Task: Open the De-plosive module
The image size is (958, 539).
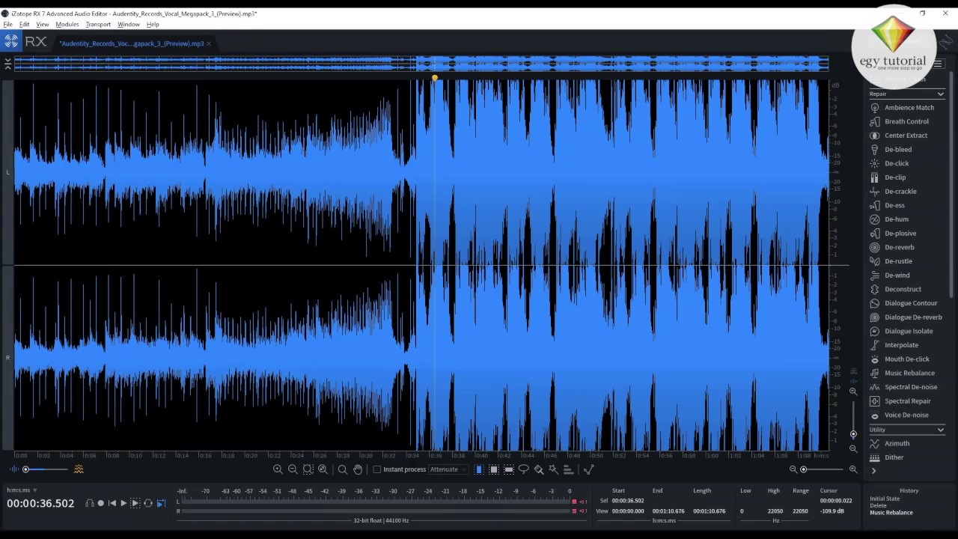Action: pos(893,234)
